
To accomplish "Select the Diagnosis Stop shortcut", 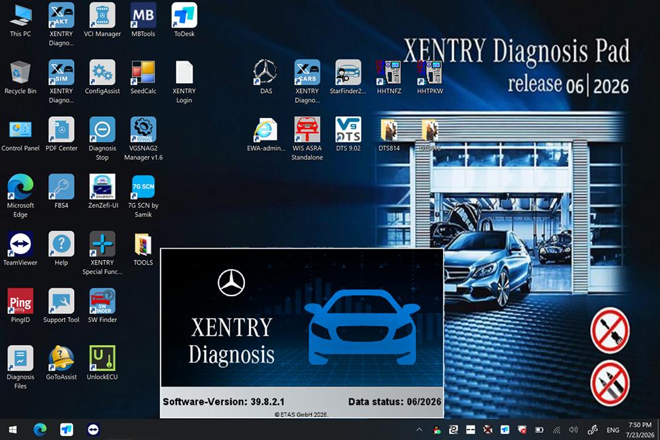I will click(x=102, y=139).
